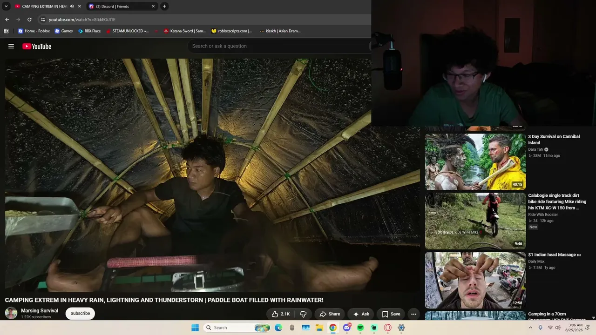Screen dimensions: 596x335
Task: Click the Windows taskbar Search box
Action: pos(237,328)
